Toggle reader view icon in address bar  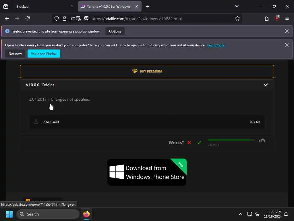click(86, 18)
